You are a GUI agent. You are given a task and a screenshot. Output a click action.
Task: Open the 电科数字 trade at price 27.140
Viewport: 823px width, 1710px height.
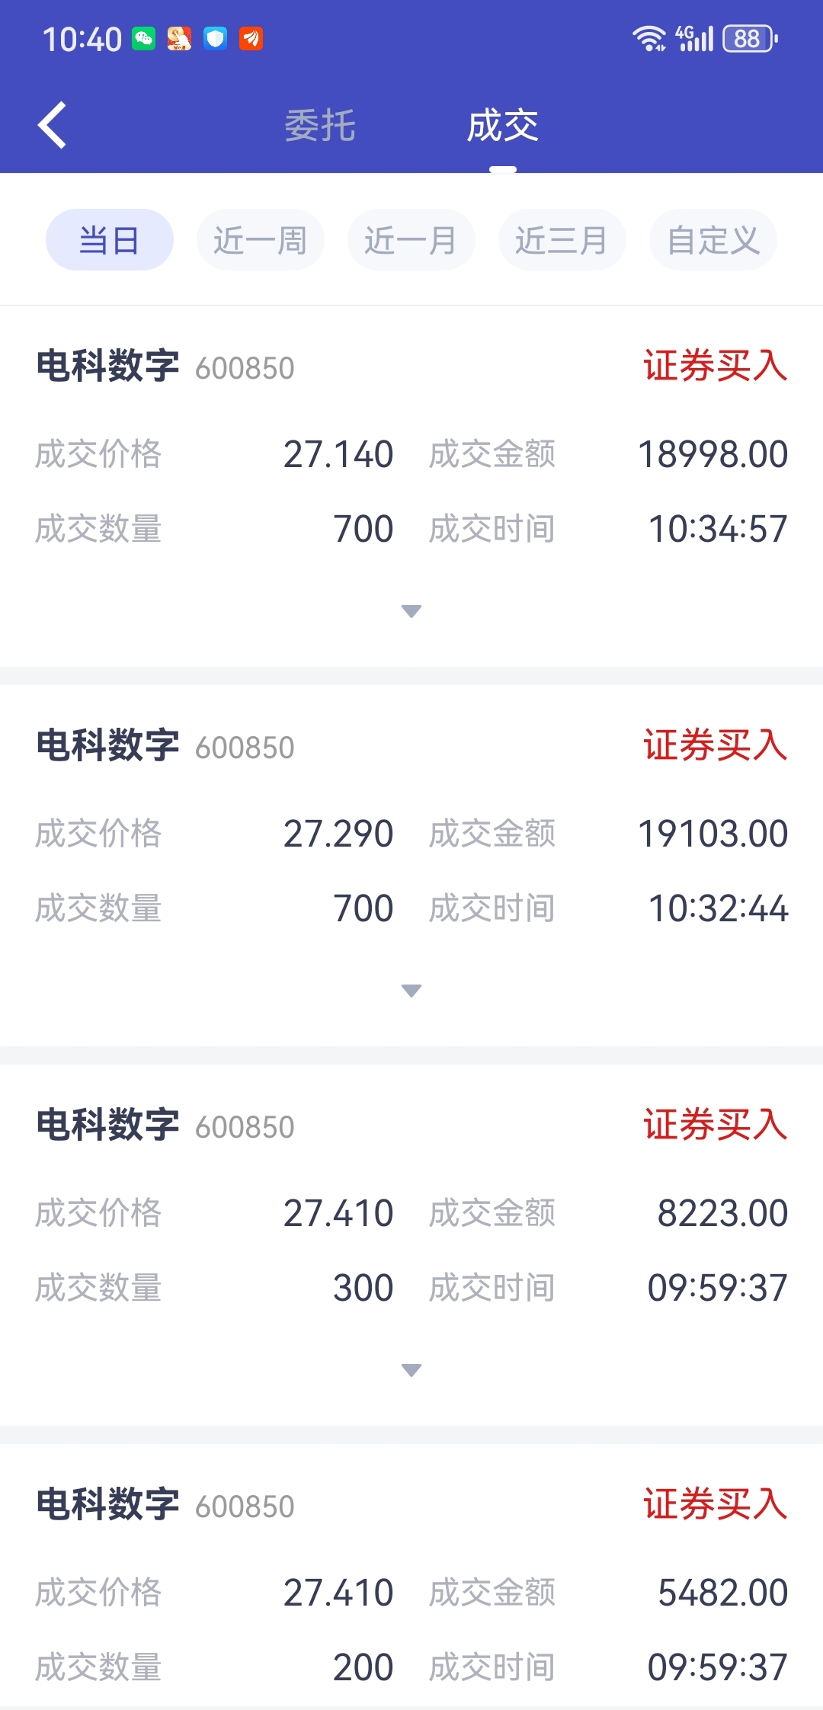[x=108, y=366]
